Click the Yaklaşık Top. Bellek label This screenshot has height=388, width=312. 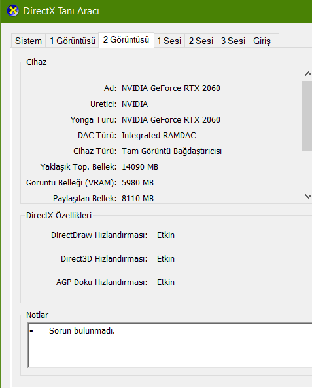[x=78, y=167]
